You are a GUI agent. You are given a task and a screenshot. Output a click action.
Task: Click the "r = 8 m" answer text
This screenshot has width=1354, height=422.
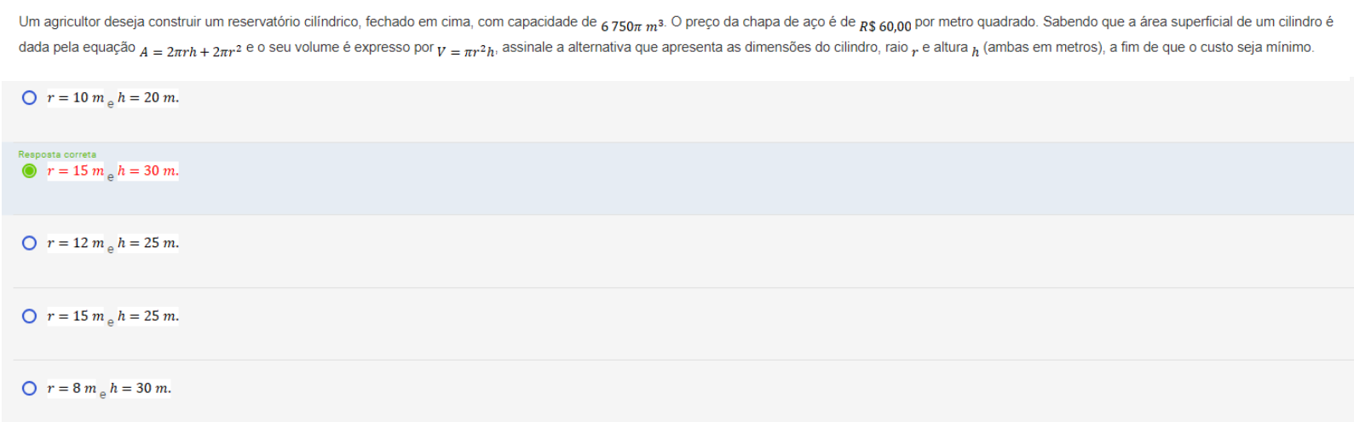72,389
